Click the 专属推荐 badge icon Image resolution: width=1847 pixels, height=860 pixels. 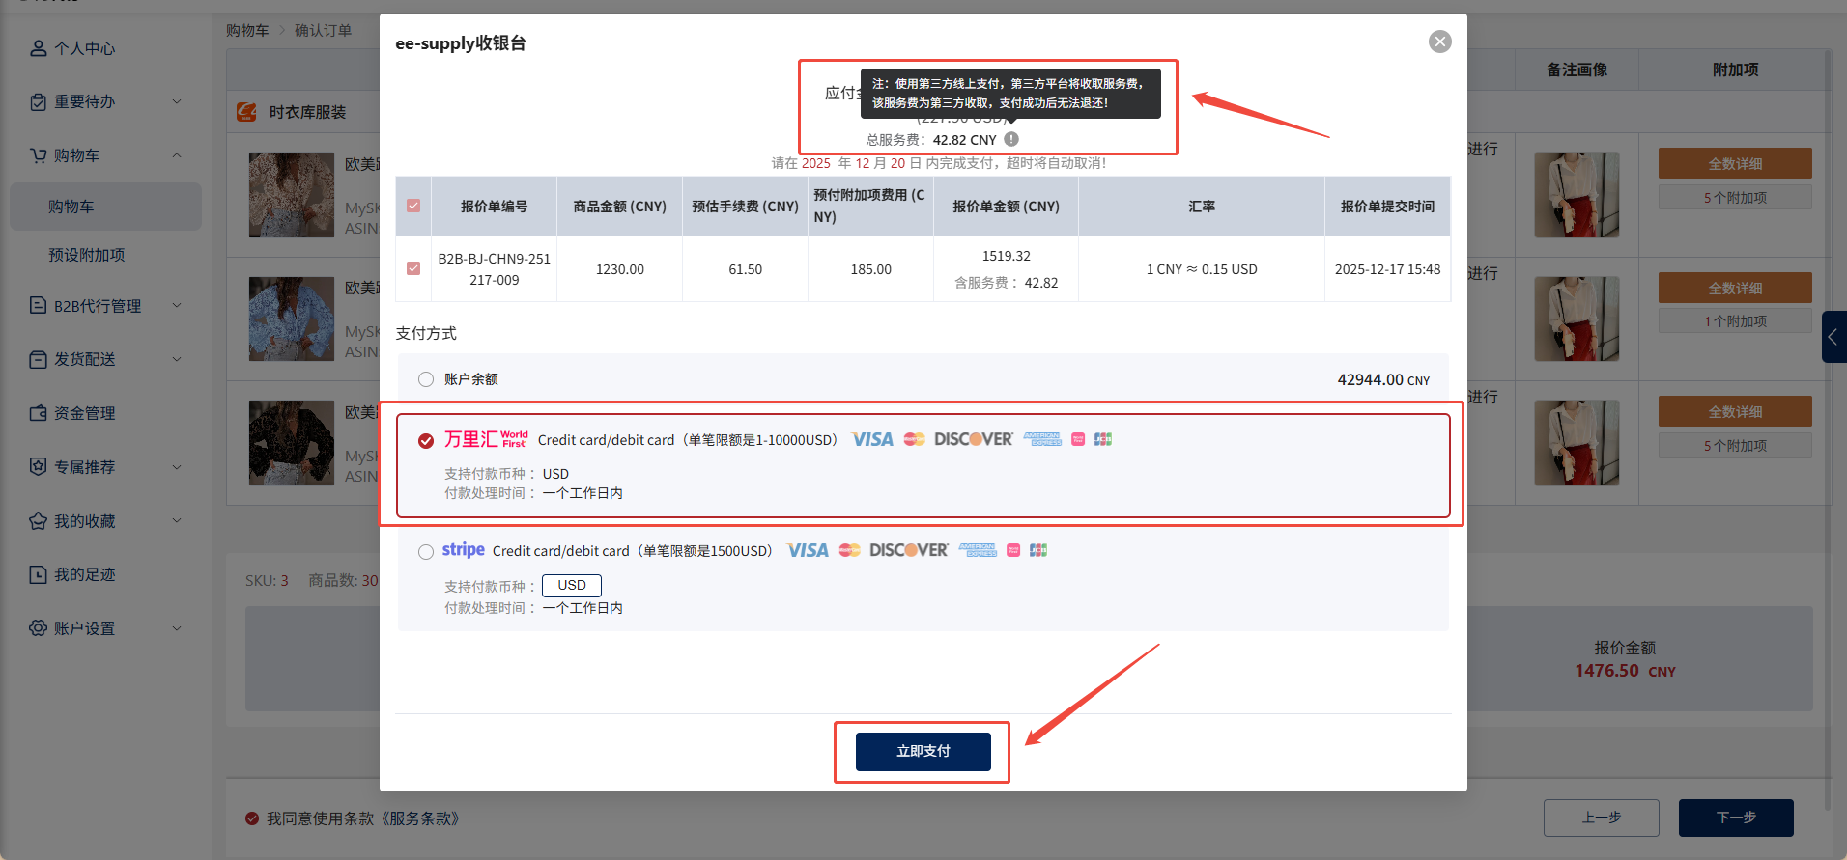[x=38, y=467]
